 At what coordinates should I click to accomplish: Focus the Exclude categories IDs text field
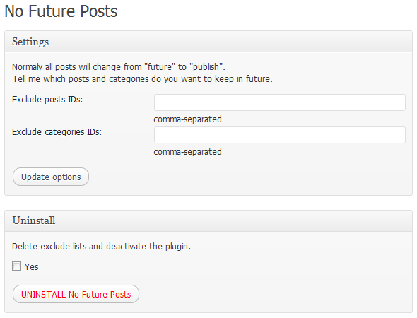click(x=280, y=135)
